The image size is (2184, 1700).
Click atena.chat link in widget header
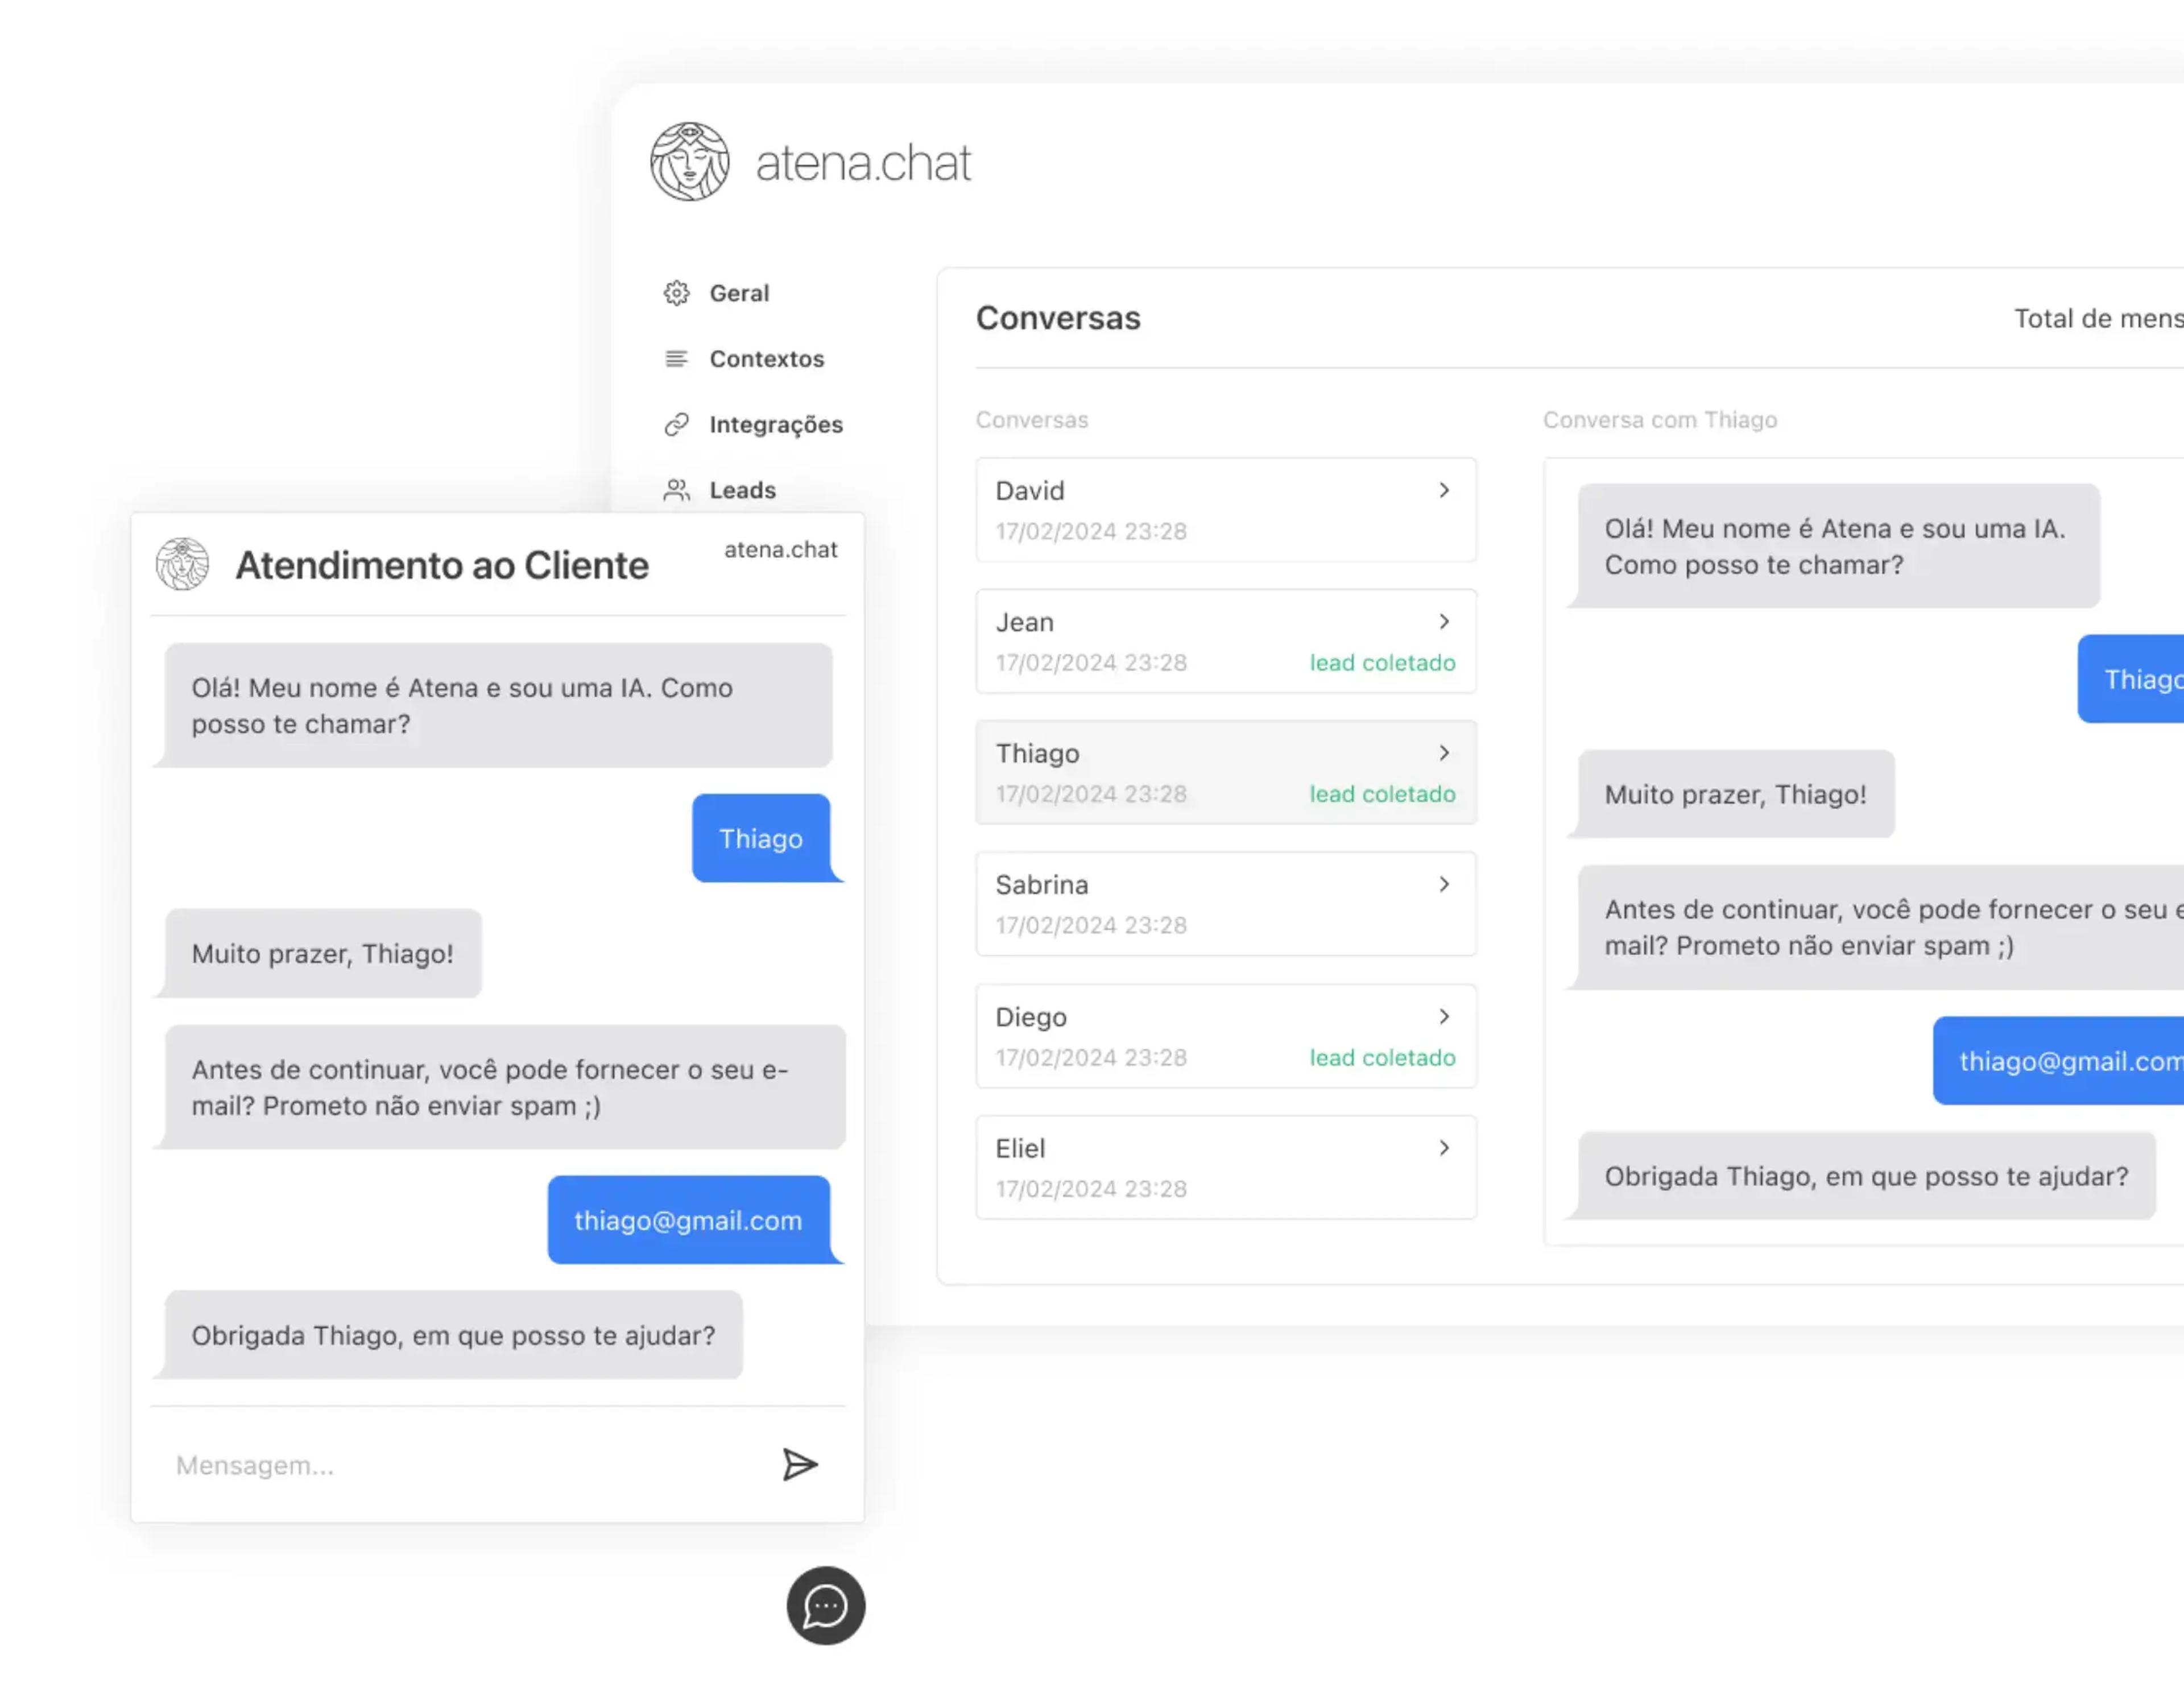click(781, 549)
